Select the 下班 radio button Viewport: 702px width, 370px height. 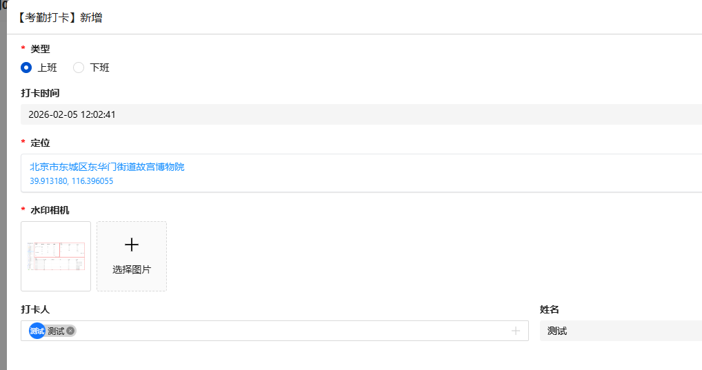tap(79, 68)
